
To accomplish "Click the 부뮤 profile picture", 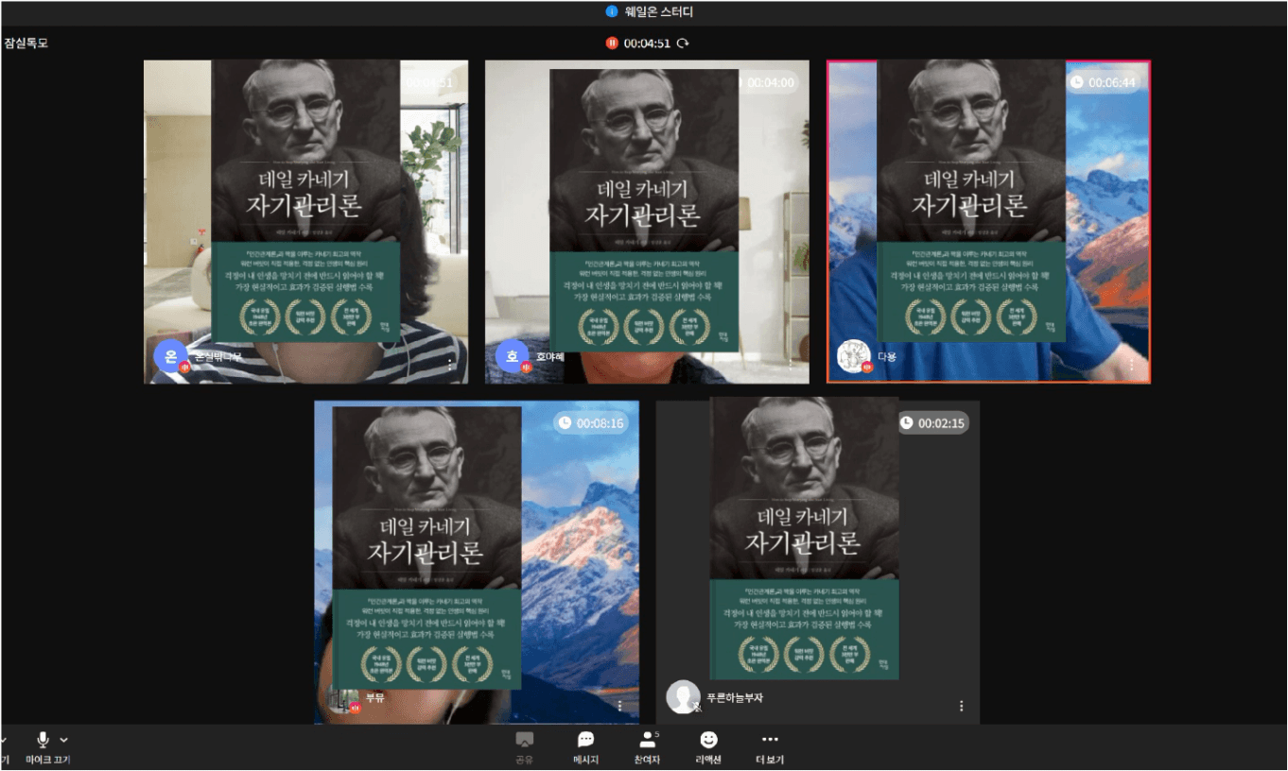I will click(343, 697).
